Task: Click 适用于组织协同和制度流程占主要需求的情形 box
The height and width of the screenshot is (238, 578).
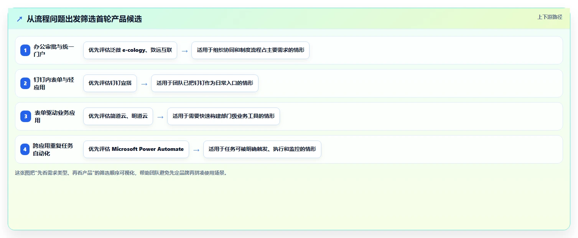Action: point(250,50)
